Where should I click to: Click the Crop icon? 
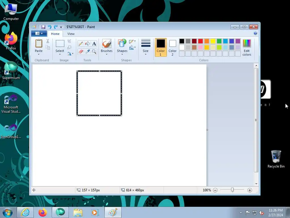coord(69,41)
